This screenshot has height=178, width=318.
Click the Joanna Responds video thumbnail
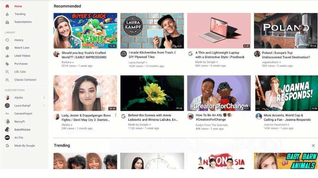point(286,93)
